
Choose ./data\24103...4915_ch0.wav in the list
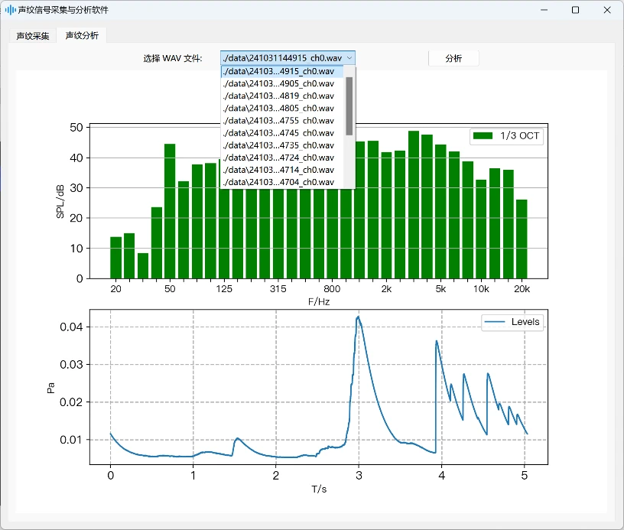[x=282, y=71]
